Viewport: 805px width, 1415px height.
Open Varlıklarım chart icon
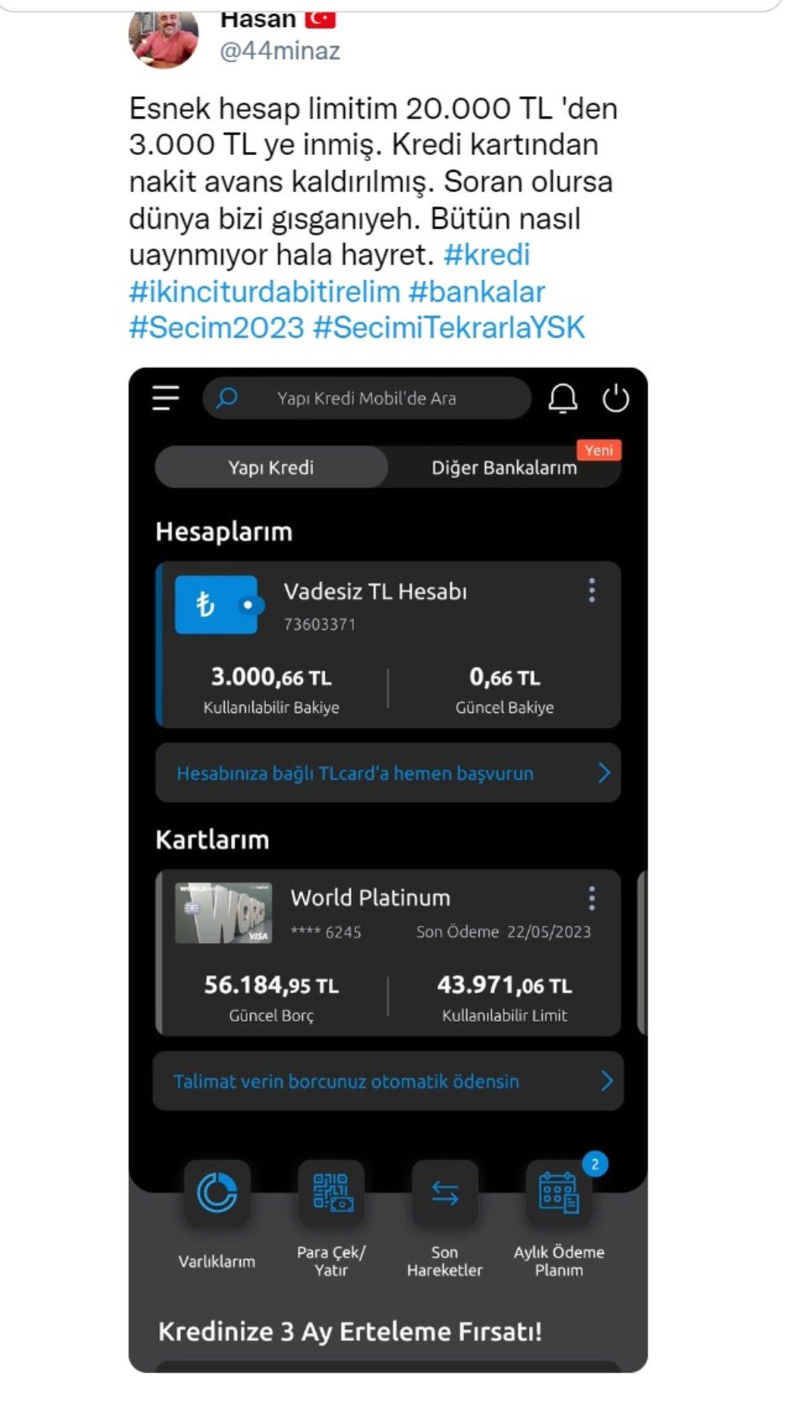tap(217, 1193)
